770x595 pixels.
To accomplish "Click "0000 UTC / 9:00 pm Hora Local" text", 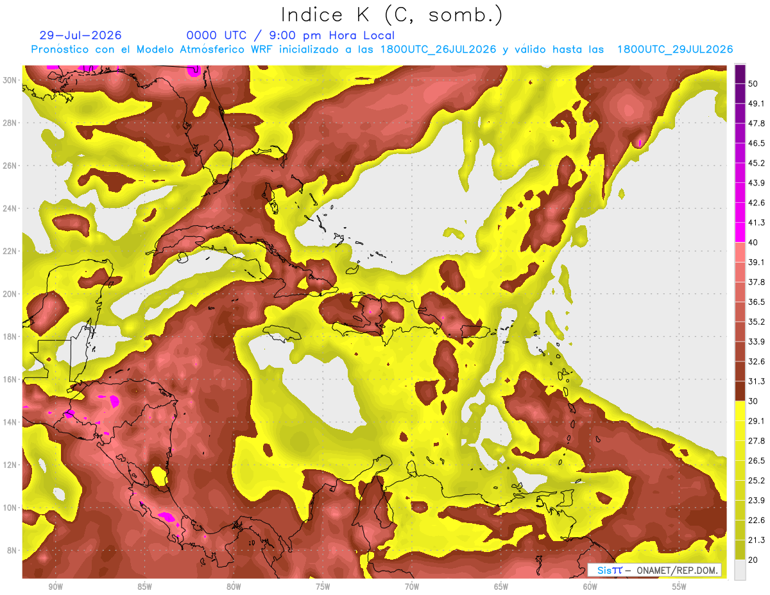I will pyautogui.click(x=290, y=35).
